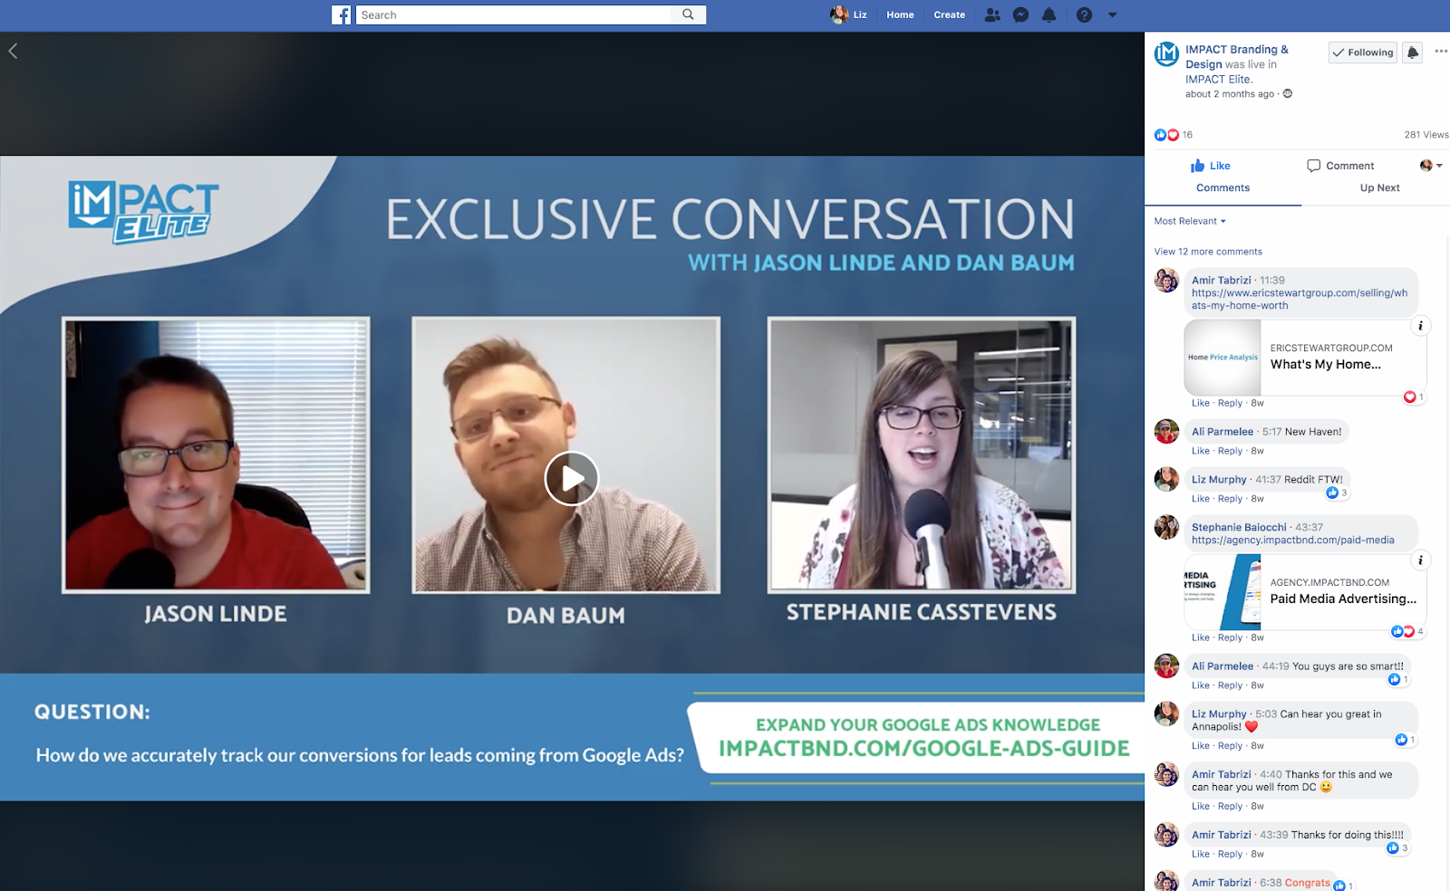Like the 'You guys are so smart' comment
This screenshot has width=1450, height=891.
(x=1200, y=685)
